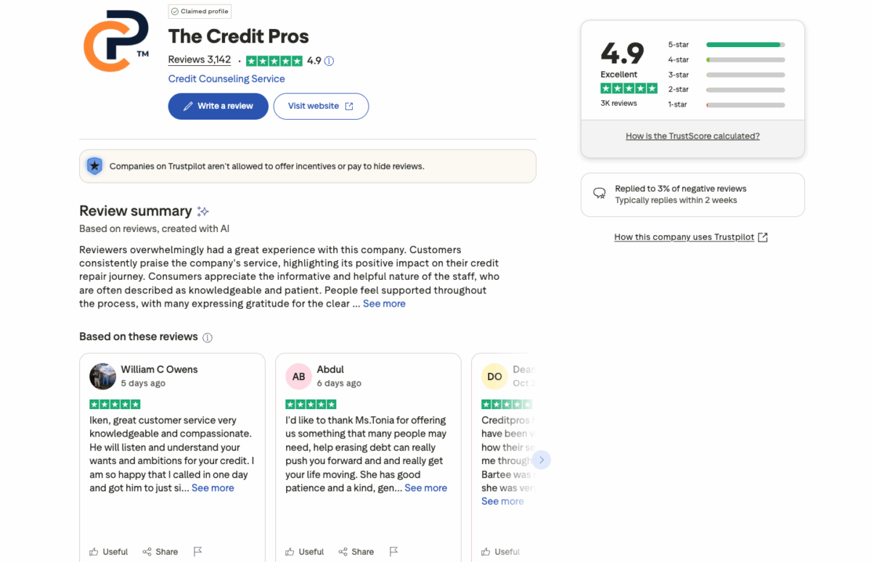Click the carousel next arrow to show more reviews
This screenshot has width=871, height=562.
coord(541,460)
